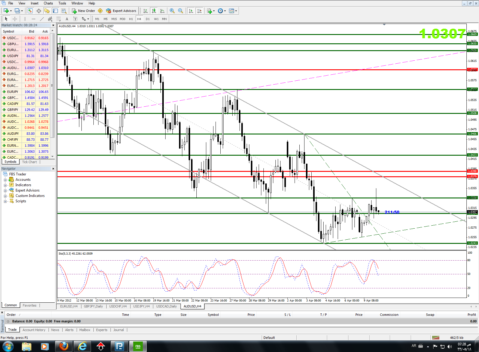This screenshot has width=479, height=352.
Task: Toggle the Data Window icon
Action: (39, 11)
